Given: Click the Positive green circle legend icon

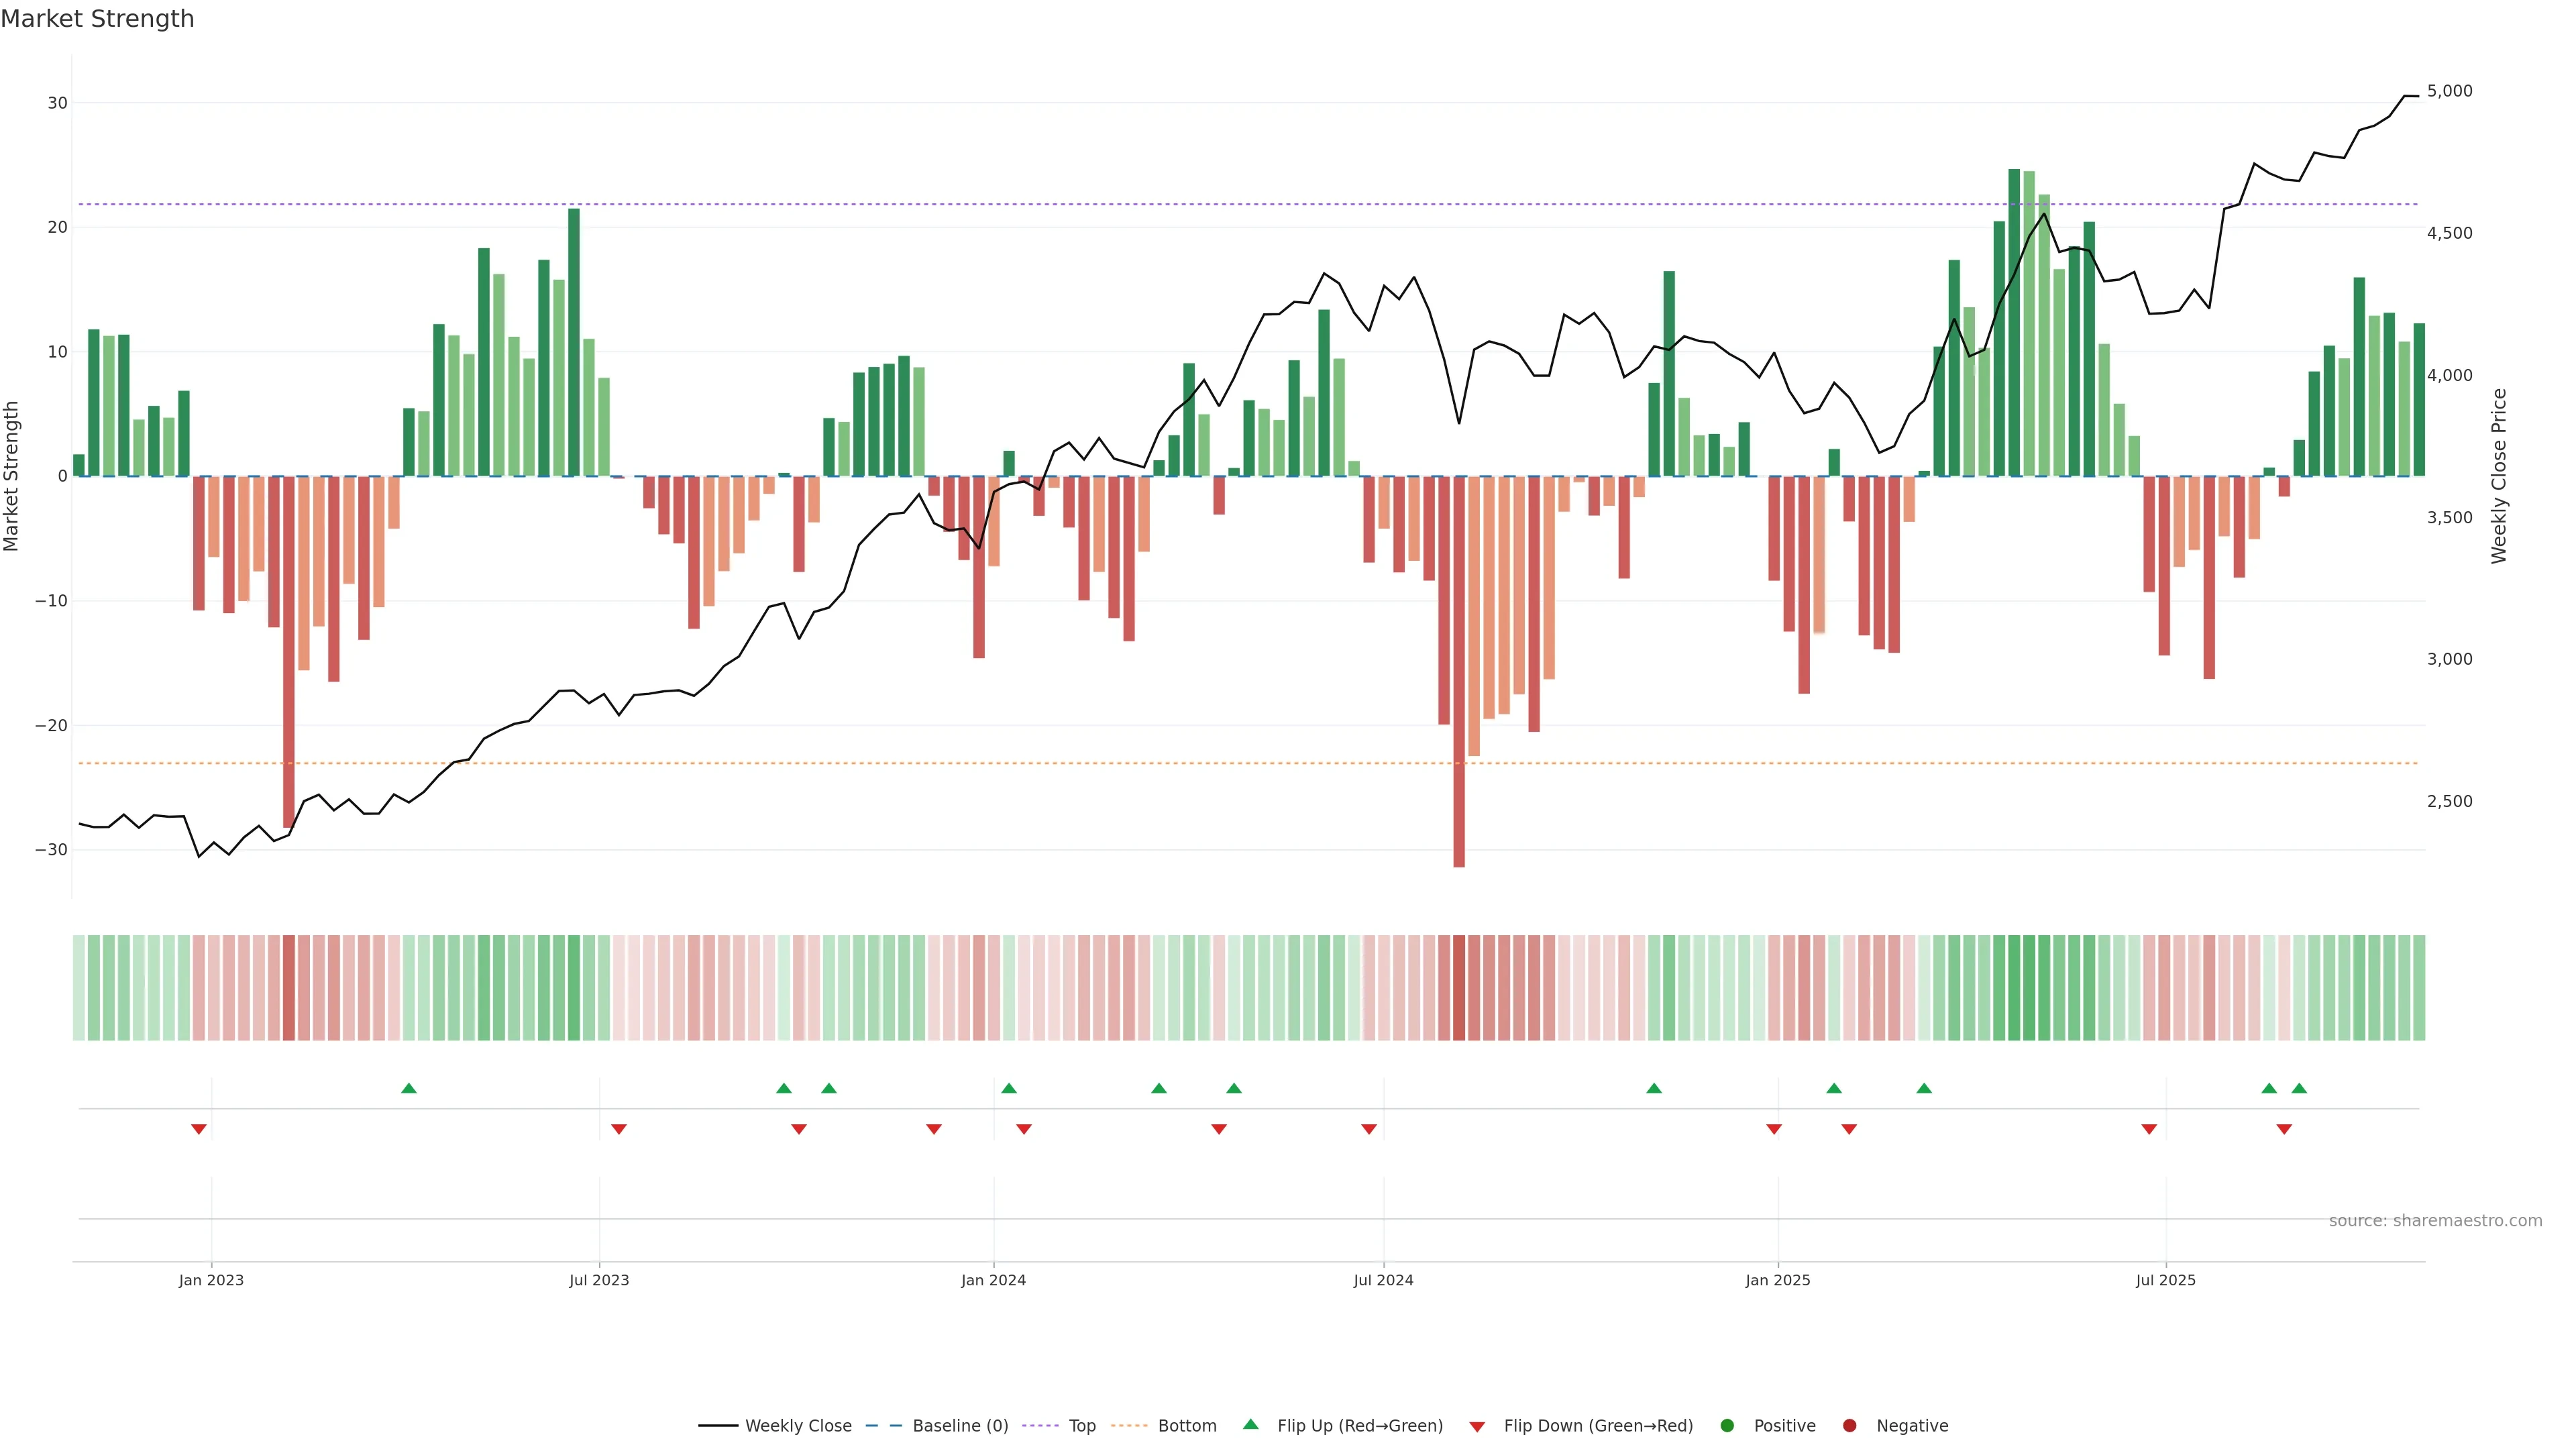Looking at the screenshot, I should tap(1727, 1426).
